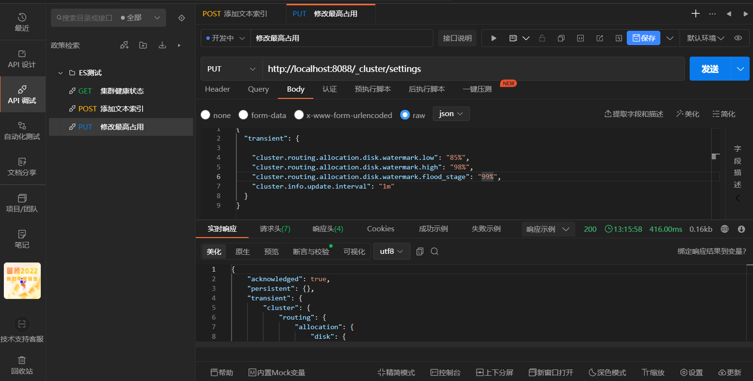The height and width of the screenshot is (381, 753).
Task: Switch to the Query tab
Action: point(258,89)
